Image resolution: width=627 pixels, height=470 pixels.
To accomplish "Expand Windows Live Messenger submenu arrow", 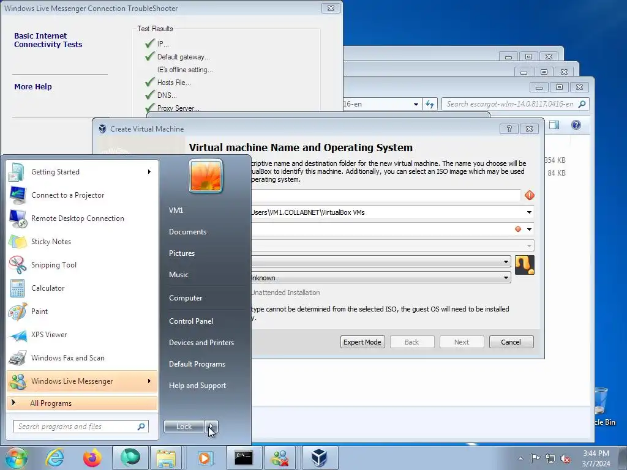I will coord(149,381).
